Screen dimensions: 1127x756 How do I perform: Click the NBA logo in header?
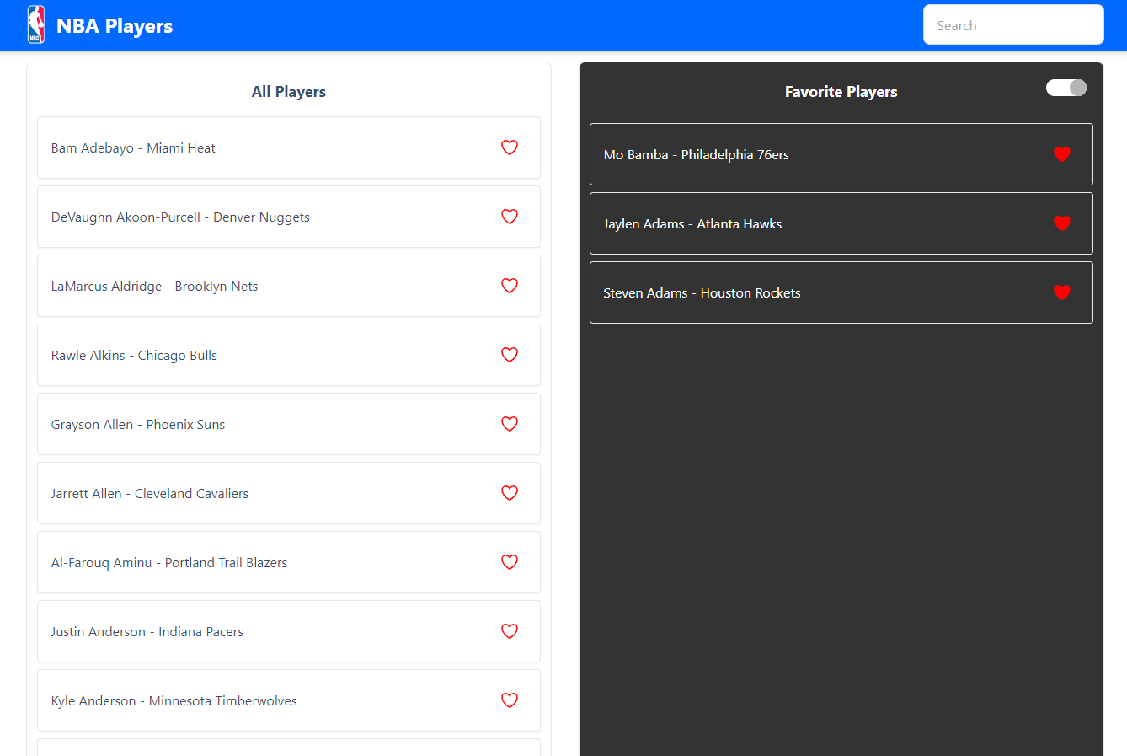point(36,24)
